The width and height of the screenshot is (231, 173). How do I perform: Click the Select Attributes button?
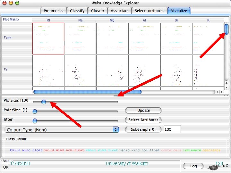pyautogui.click(x=143, y=120)
